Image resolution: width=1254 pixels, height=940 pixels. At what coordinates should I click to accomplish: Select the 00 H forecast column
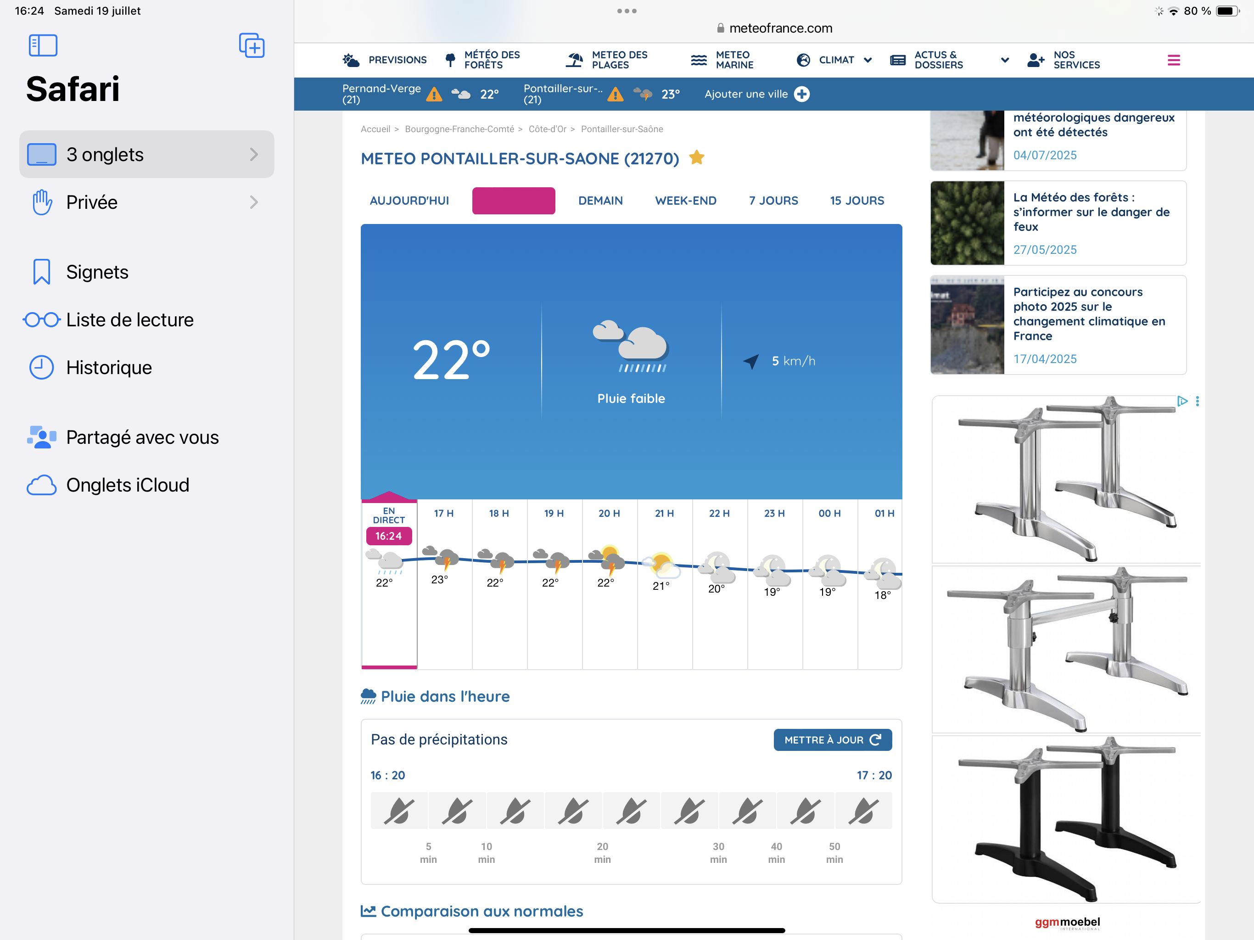coord(830,584)
